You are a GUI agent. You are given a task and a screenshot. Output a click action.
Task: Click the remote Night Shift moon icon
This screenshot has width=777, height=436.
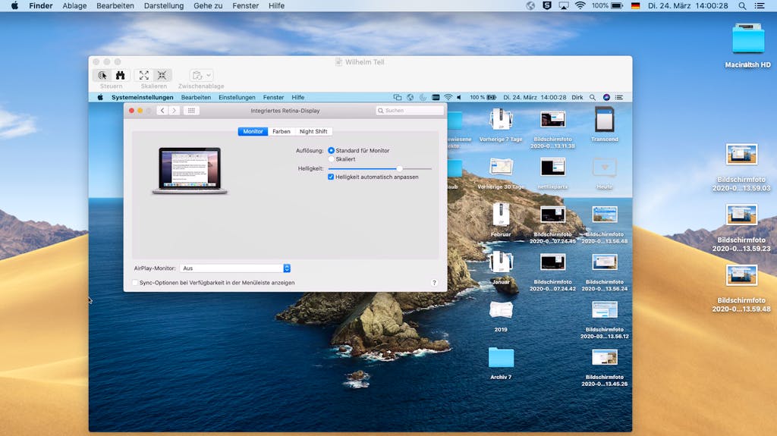[423, 98]
